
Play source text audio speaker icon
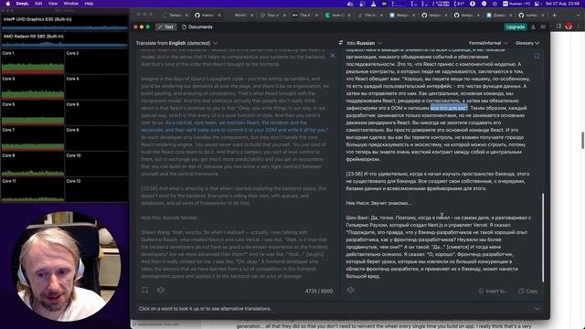point(161,290)
